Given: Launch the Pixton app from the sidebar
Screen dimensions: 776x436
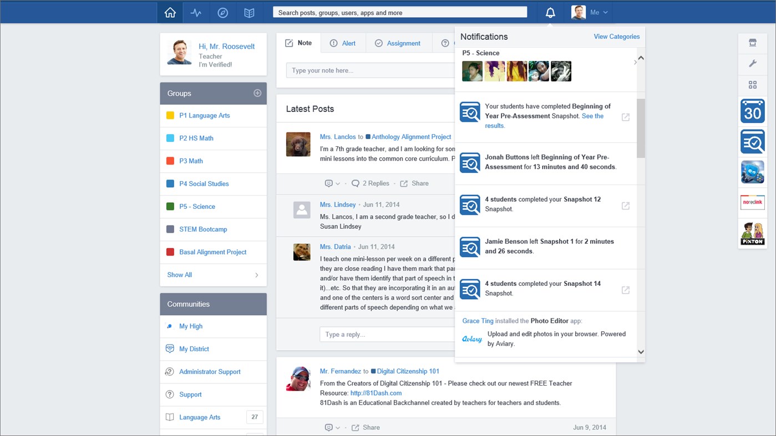Looking at the screenshot, I should [752, 234].
